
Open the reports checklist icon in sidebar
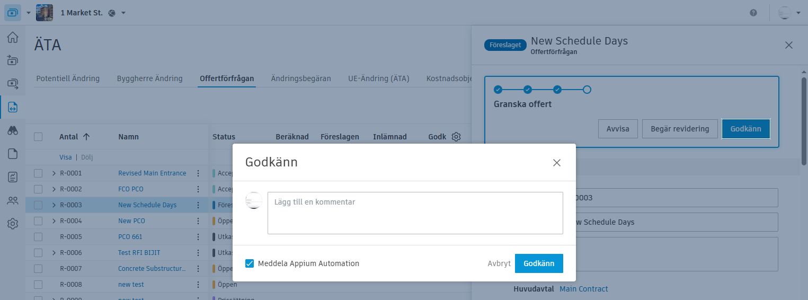click(x=13, y=178)
